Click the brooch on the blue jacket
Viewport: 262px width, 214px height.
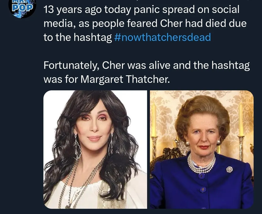click(x=230, y=169)
